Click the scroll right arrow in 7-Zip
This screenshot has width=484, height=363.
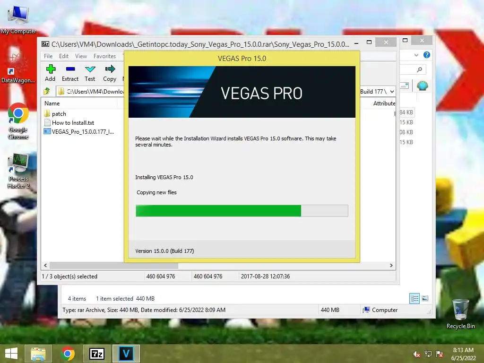tap(391, 266)
